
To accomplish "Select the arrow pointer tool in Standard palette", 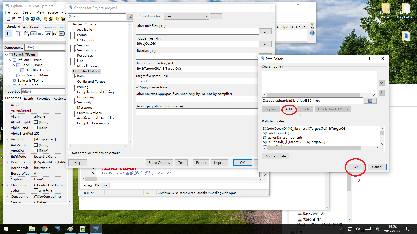I will 9,34.
